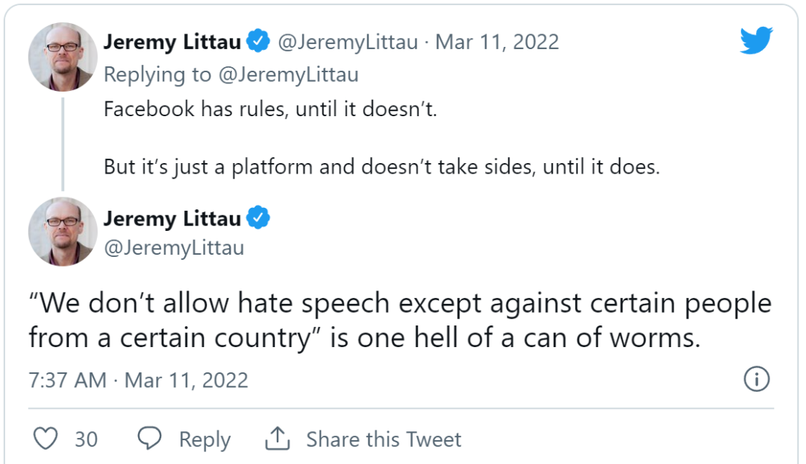Click @JeremyLittau handle under main tweet name

pyautogui.click(x=173, y=248)
